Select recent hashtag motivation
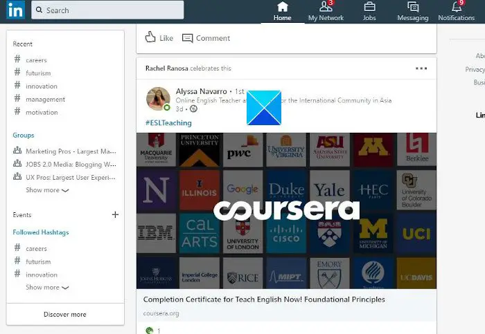The height and width of the screenshot is (334, 485). pos(42,112)
